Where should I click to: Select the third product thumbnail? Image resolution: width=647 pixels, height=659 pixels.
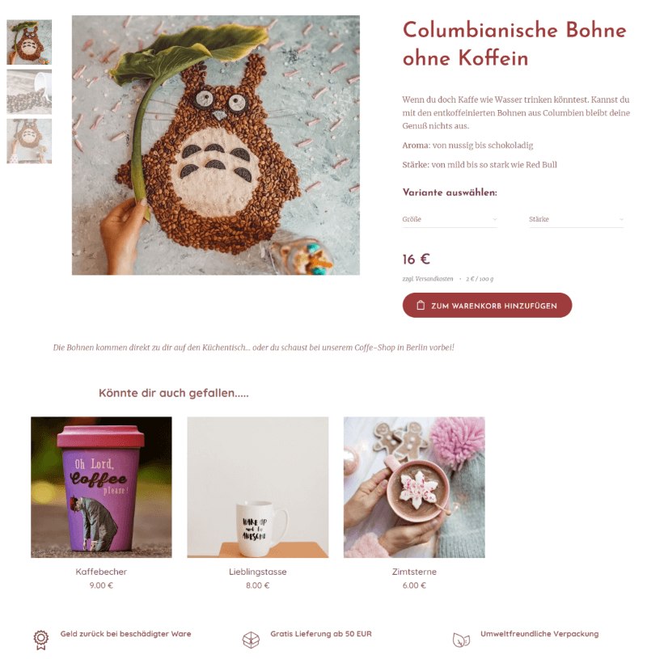(x=29, y=142)
